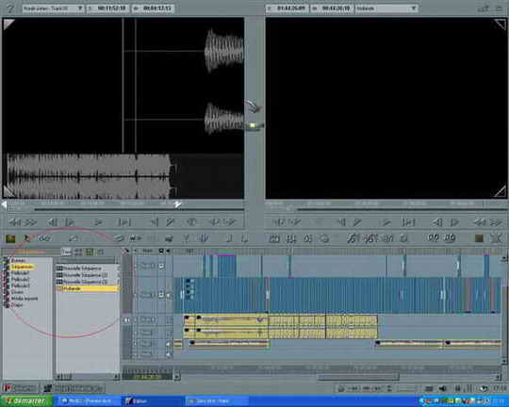Select the highlighted Hollande sequence item
The height and width of the screenshot is (407, 509).
point(88,288)
